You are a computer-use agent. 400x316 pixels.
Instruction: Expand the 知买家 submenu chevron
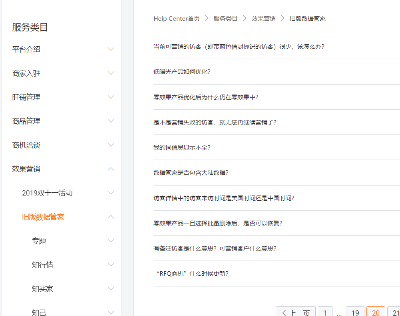(x=111, y=289)
